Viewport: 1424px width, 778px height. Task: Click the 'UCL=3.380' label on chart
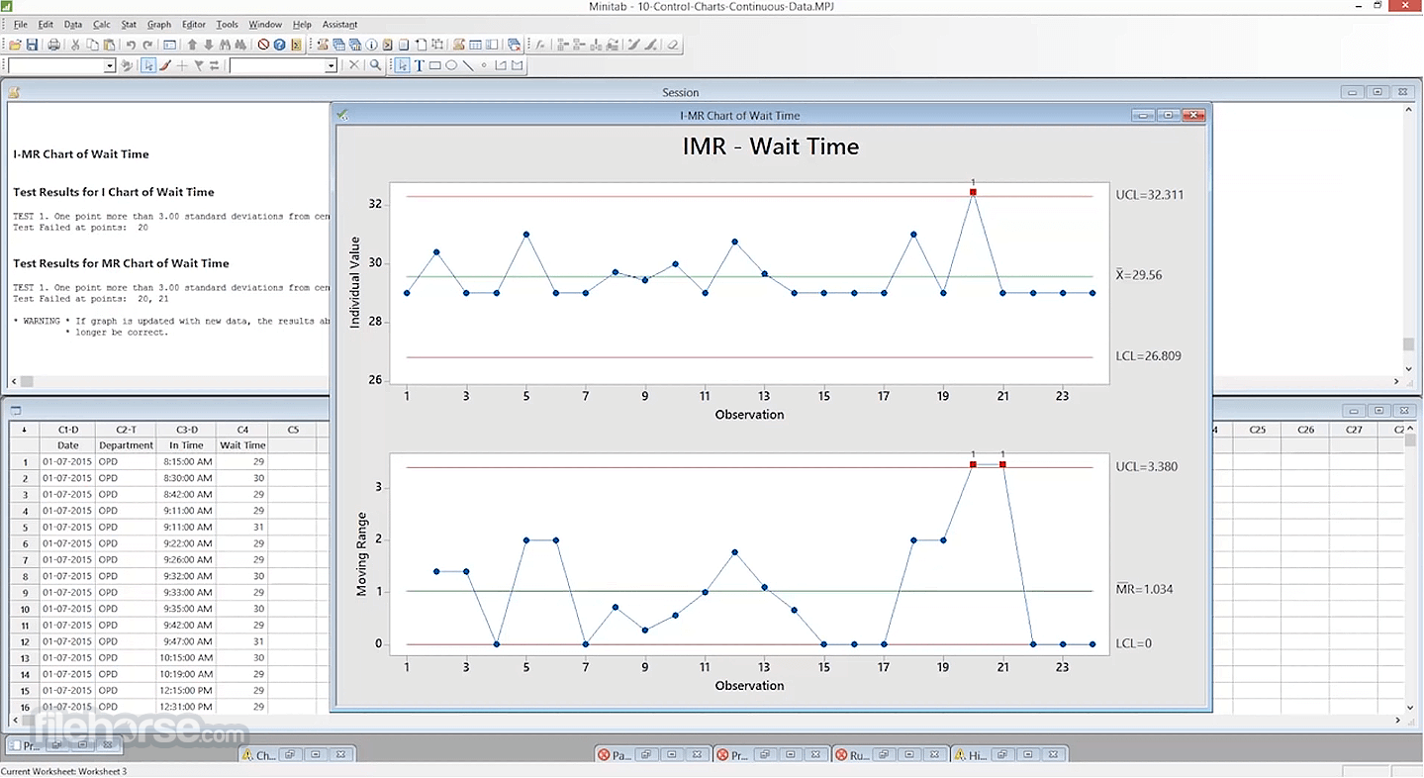pos(1147,466)
